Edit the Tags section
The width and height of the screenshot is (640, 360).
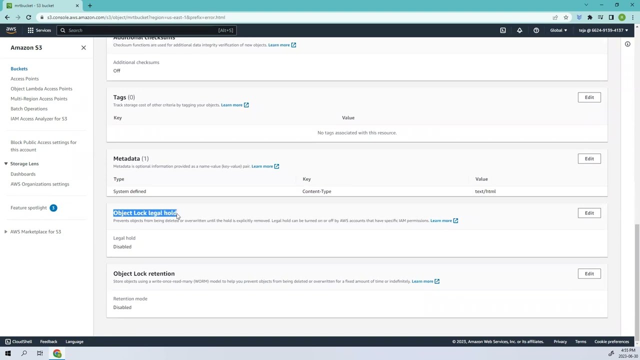pyautogui.click(x=589, y=97)
